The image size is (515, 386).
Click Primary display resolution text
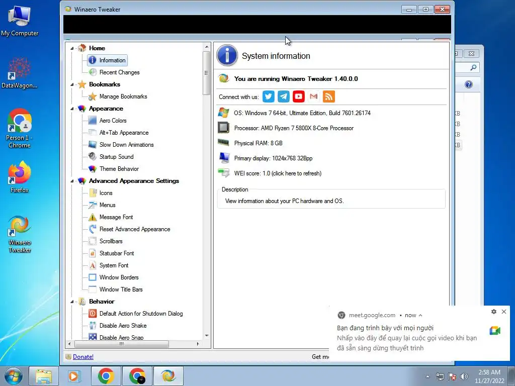(x=273, y=158)
